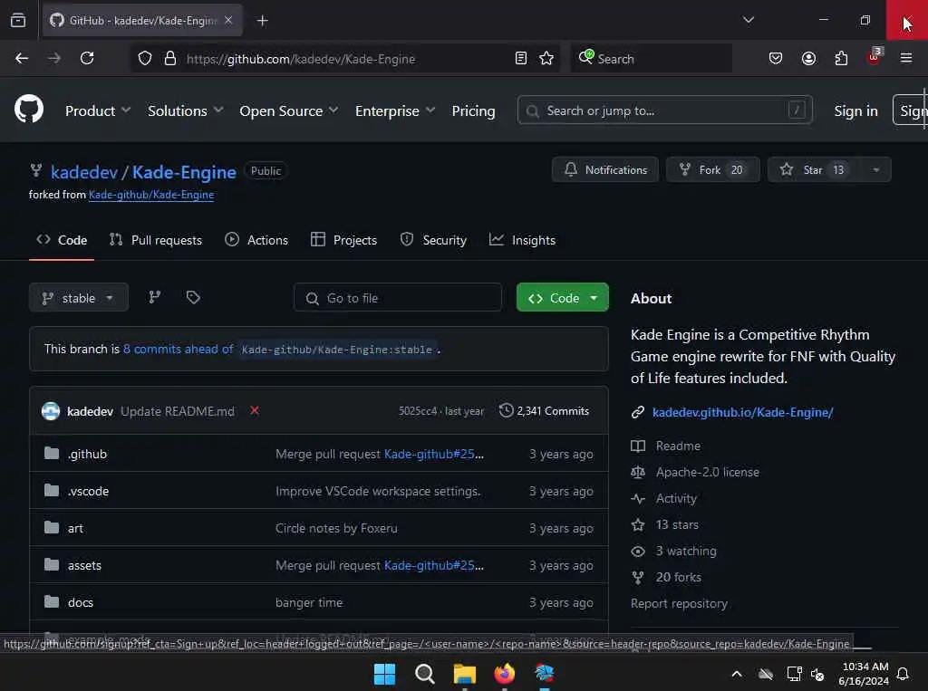Viewport: 928px width, 691px height.
Task: Open the assets folder
Action: (84, 565)
